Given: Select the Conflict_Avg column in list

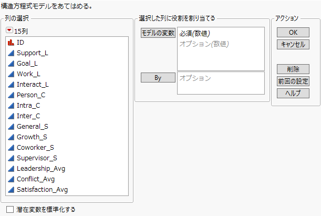Looking at the screenshot, I should (x=36, y=179).
